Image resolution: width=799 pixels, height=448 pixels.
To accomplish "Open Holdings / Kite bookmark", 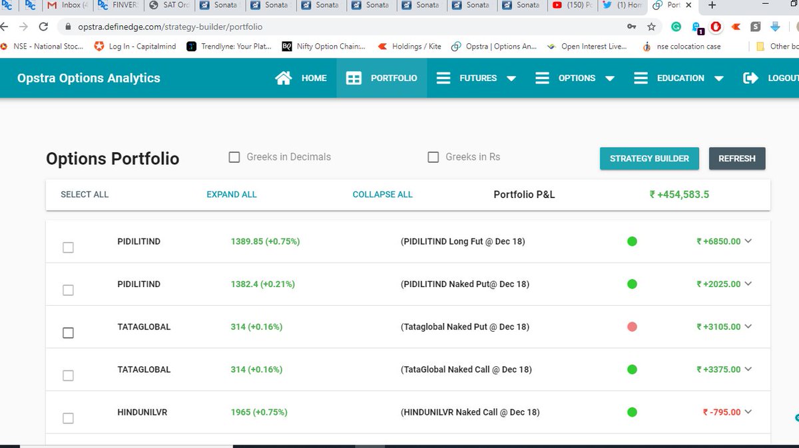I will click(x=409, y=47).
